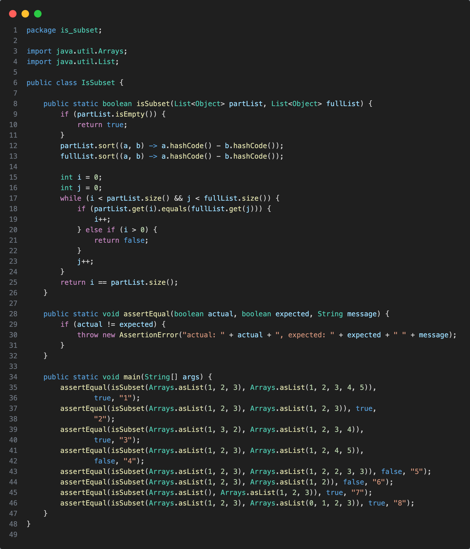Click 'else if' on line 20

pyautogui.click(x=100, y=230)
